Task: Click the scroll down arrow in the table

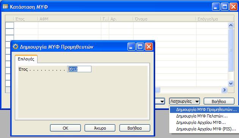Action: coord(231,83)
